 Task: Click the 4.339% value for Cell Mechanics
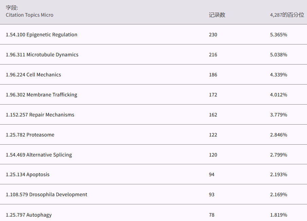tap(278, 75)
